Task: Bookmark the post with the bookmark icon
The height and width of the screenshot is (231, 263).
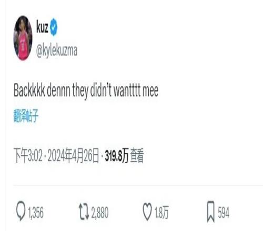Action: (x=210, y=212)
